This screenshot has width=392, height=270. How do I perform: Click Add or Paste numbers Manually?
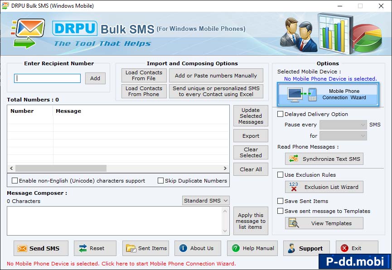tap(216, 75)
